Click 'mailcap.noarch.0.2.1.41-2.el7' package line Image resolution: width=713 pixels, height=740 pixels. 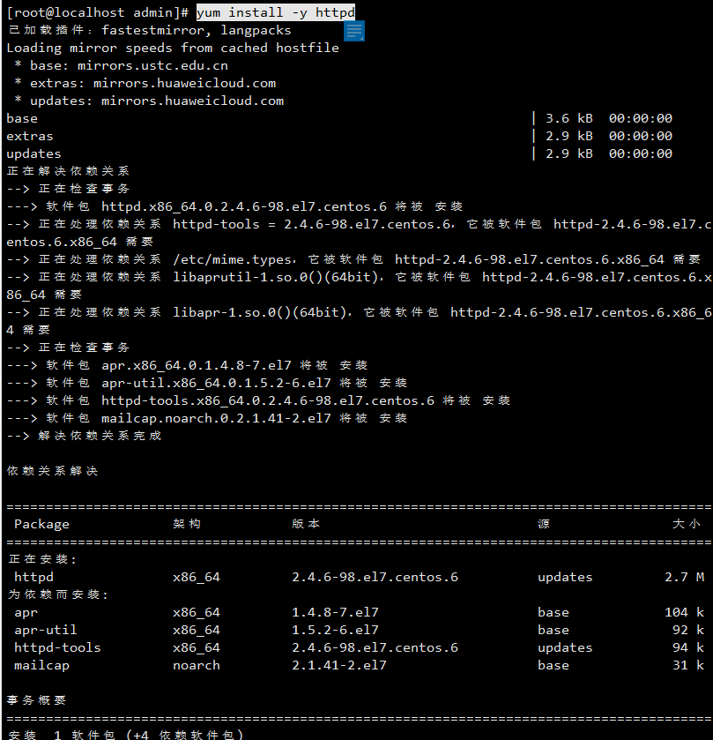[216, 418]
